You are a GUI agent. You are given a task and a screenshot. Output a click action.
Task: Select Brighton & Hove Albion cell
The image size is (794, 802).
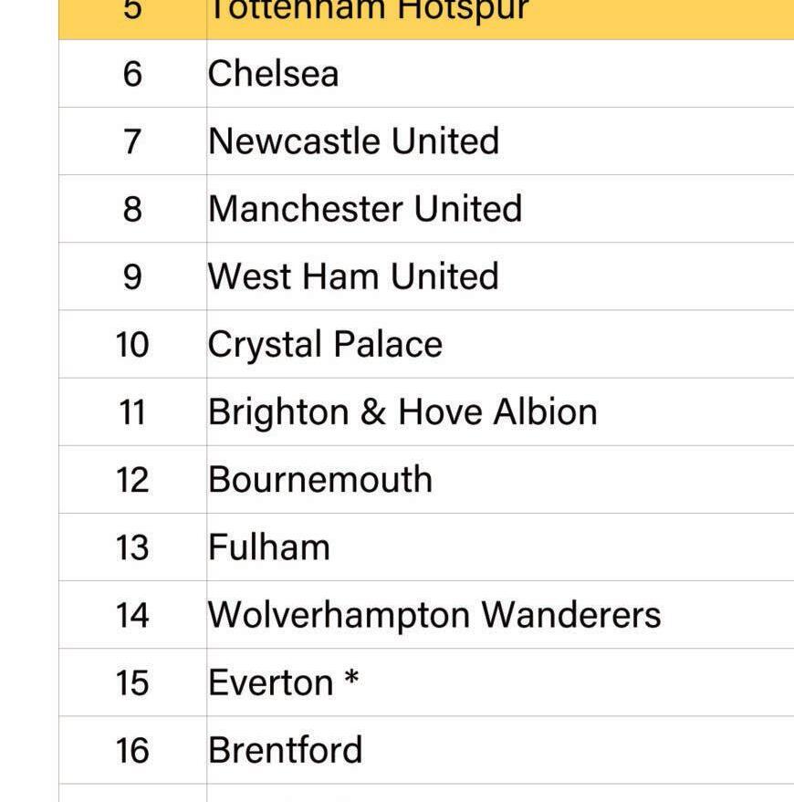402,411
